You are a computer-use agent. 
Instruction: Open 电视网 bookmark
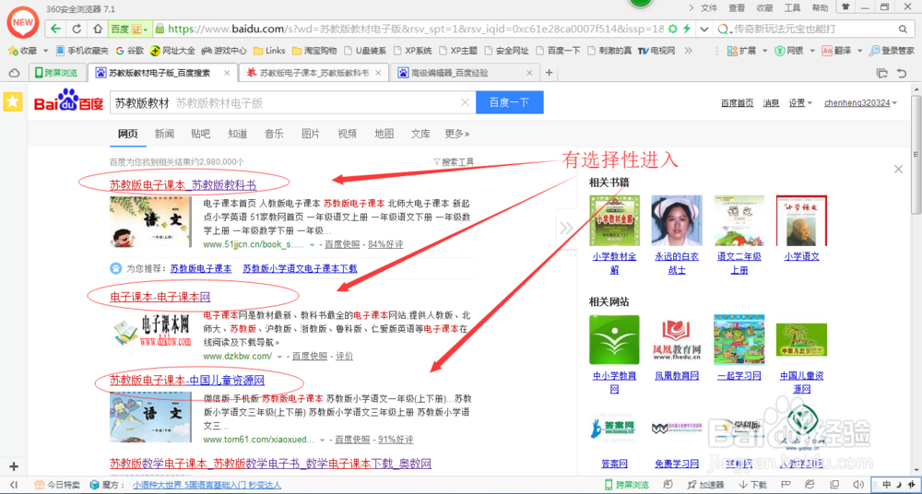point(656,51)
